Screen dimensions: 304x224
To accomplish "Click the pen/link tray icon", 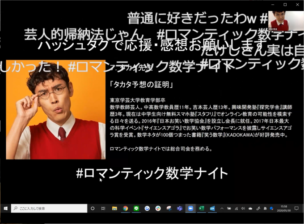I will coord(258,208).
